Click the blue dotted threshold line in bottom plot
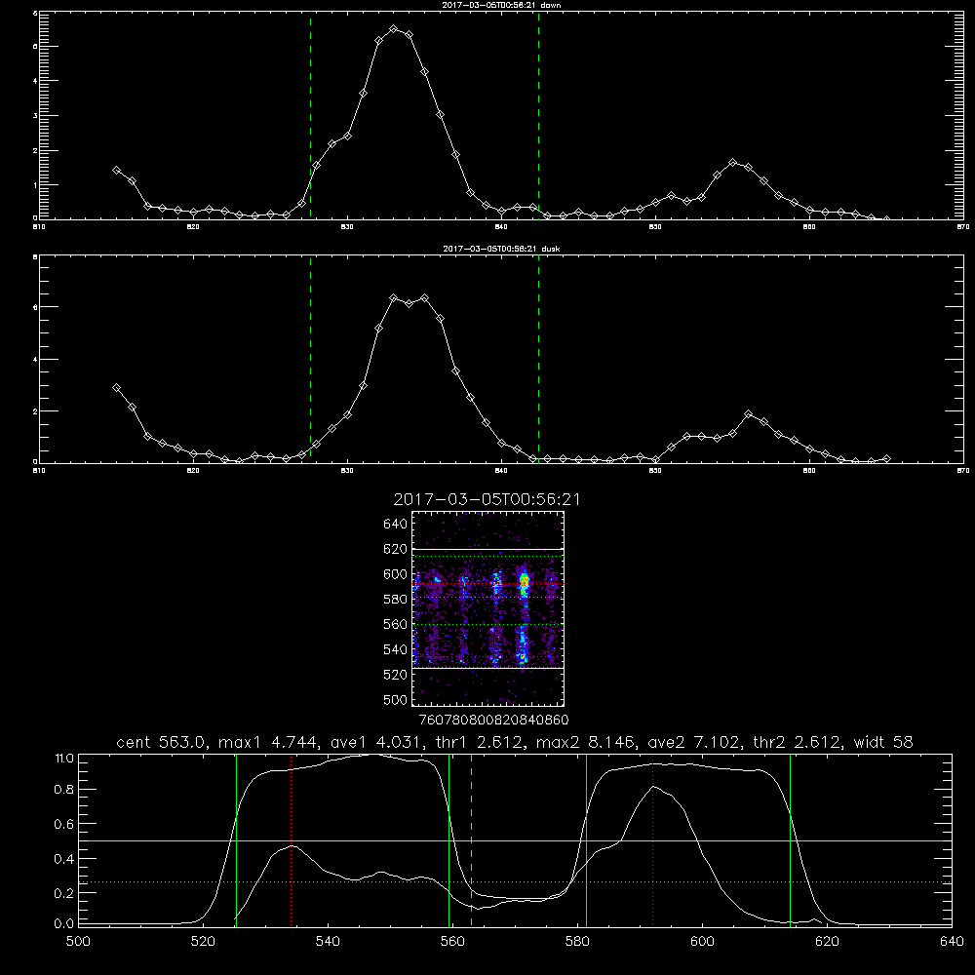 click(515, 882)
